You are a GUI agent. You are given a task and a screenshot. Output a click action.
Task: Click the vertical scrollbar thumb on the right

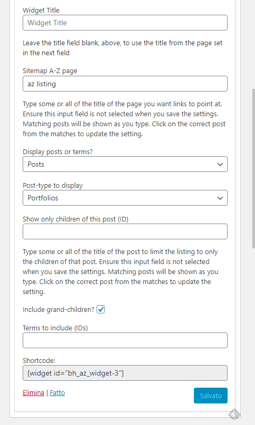[x=253, y=168]
